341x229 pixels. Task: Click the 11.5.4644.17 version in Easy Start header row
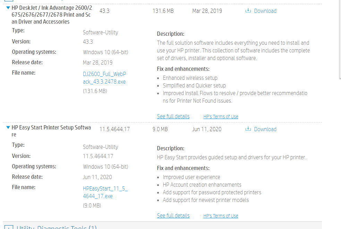[x=114, y=129]
